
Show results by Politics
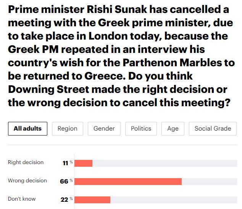tap(141, 129)
